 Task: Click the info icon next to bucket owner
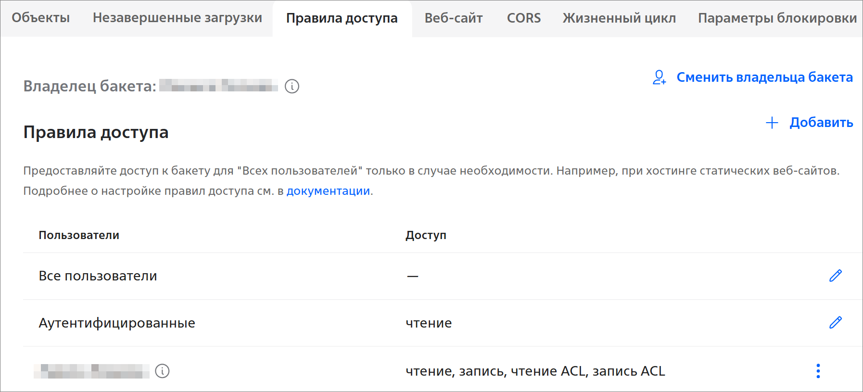click(292, 87)
